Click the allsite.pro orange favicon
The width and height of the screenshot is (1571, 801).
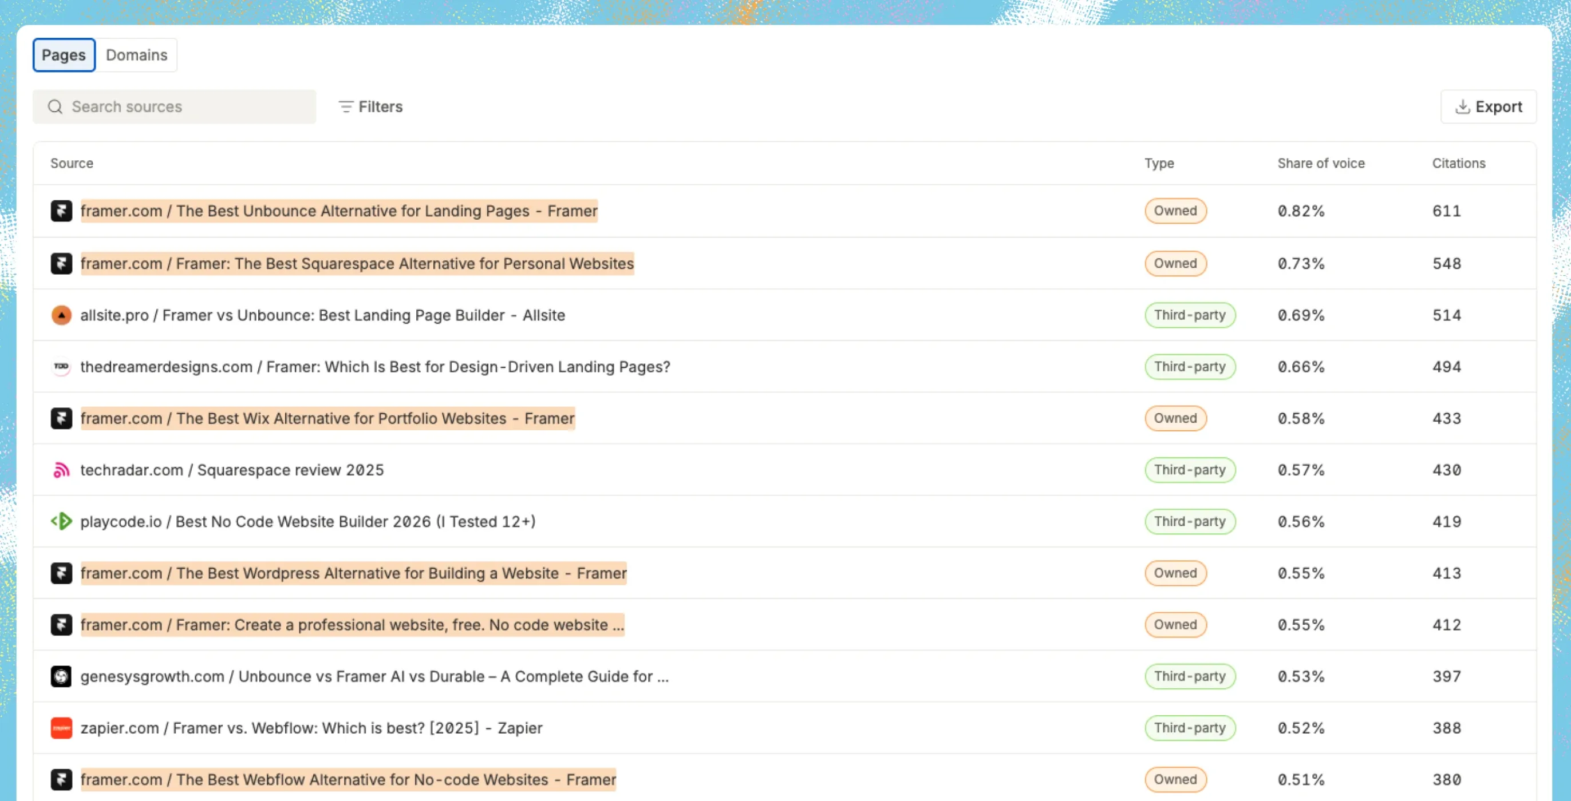62,315
